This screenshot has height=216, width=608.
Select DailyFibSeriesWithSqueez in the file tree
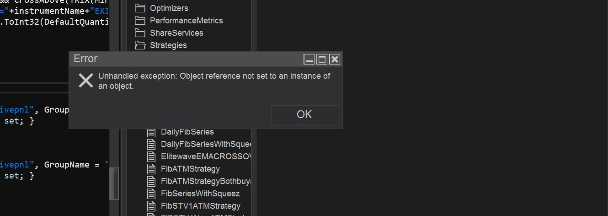205,144
